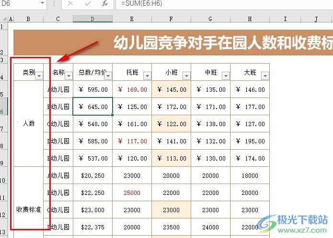Viewport: 333px width, 238px height.
Task: Click cell 23500 in 小班 column
Action: [171, 227]
